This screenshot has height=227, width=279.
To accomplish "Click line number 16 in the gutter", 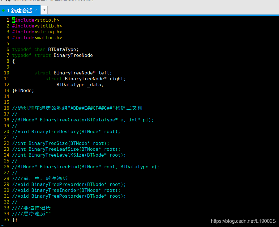I will tap(6, 108).
